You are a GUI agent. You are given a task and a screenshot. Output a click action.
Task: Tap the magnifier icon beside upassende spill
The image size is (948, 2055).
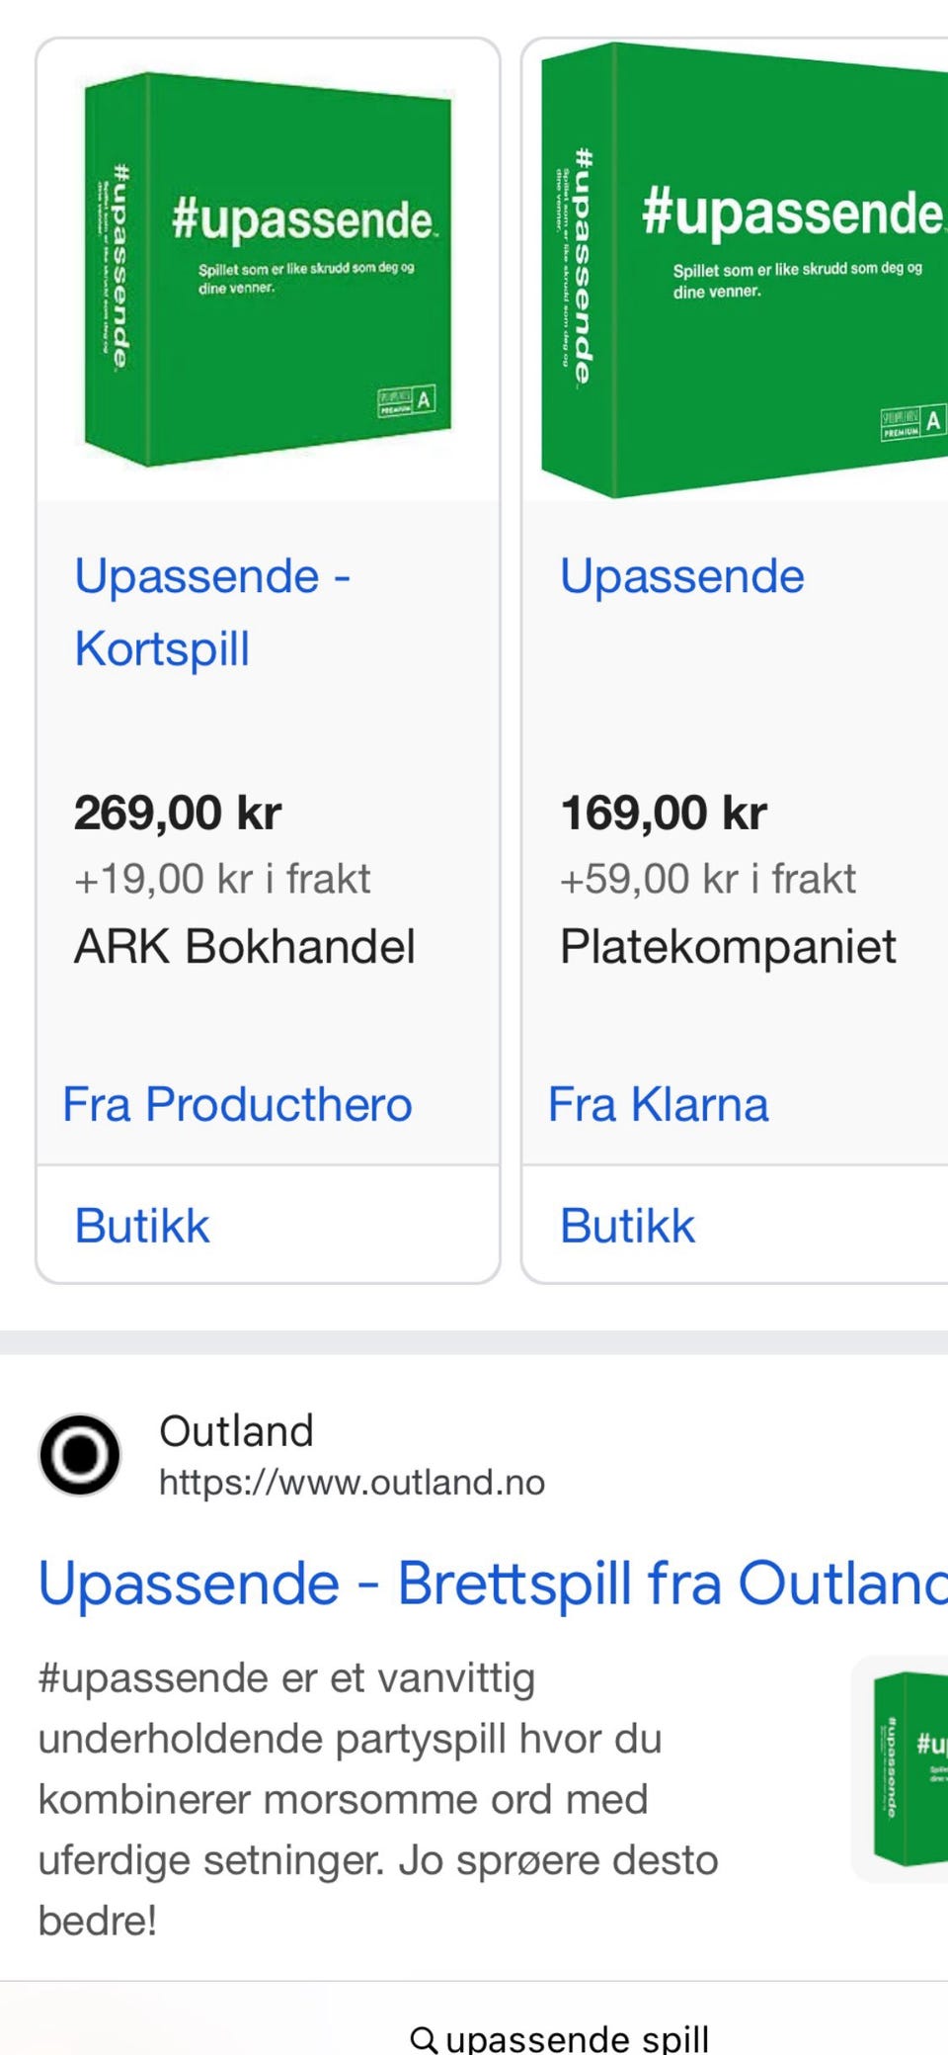coord(423,2038)
